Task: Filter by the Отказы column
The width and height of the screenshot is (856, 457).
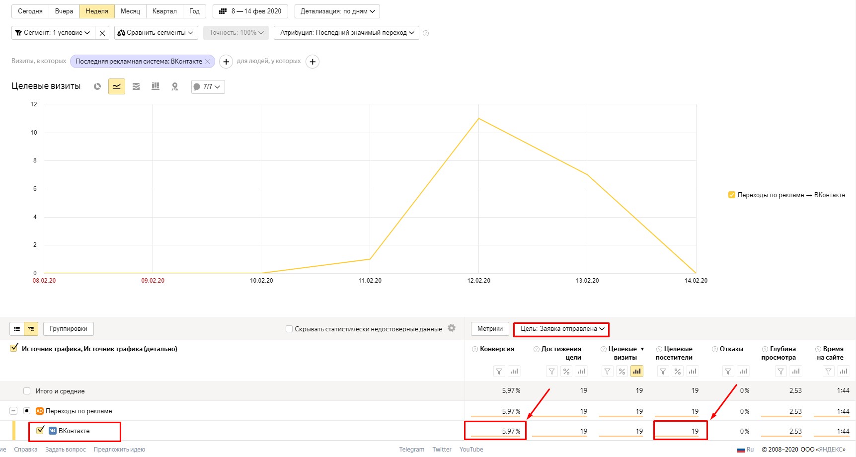Action: [728, 371]
